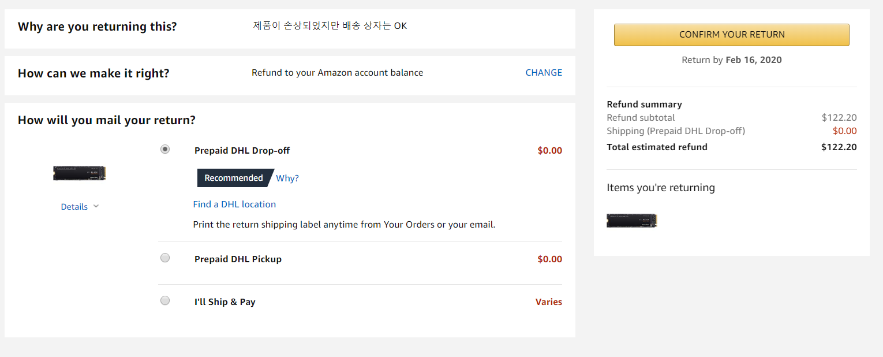Click the Korean return reason text
Viewport: 883px width, 357px height.
click(x=330, y=26)
